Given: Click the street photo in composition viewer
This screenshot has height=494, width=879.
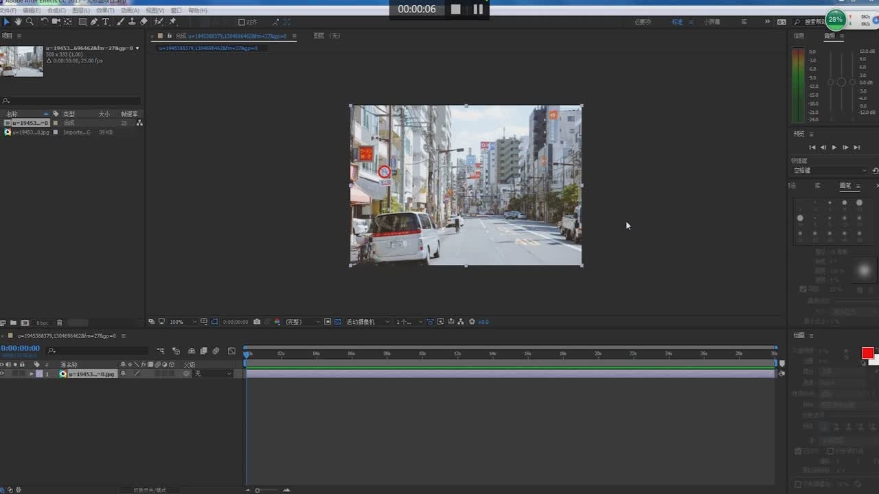Looking at the screenshot, I should pos(466,185).
